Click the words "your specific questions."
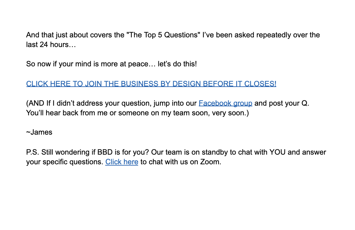Image resolution: width=355 pixels, height=230 pixels. click(65, 162)
